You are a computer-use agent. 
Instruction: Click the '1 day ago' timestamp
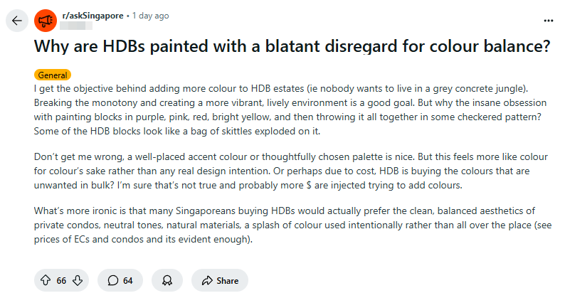[x=151, y=15]
